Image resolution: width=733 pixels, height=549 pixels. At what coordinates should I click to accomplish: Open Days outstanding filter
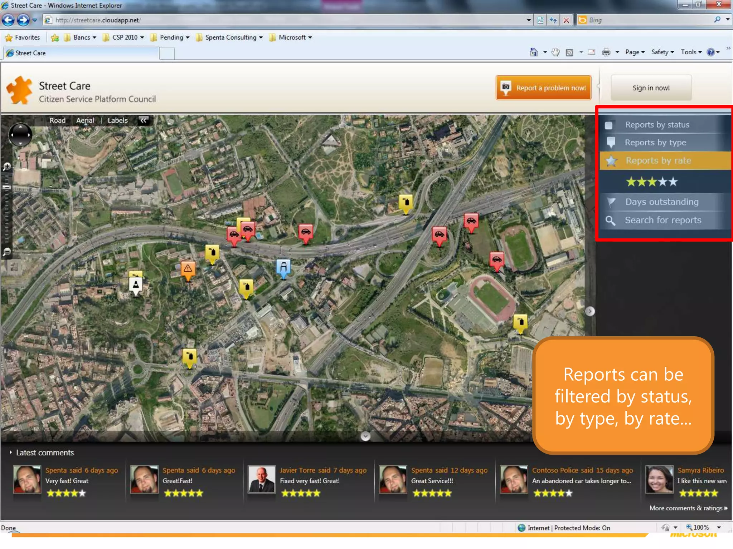665,202
